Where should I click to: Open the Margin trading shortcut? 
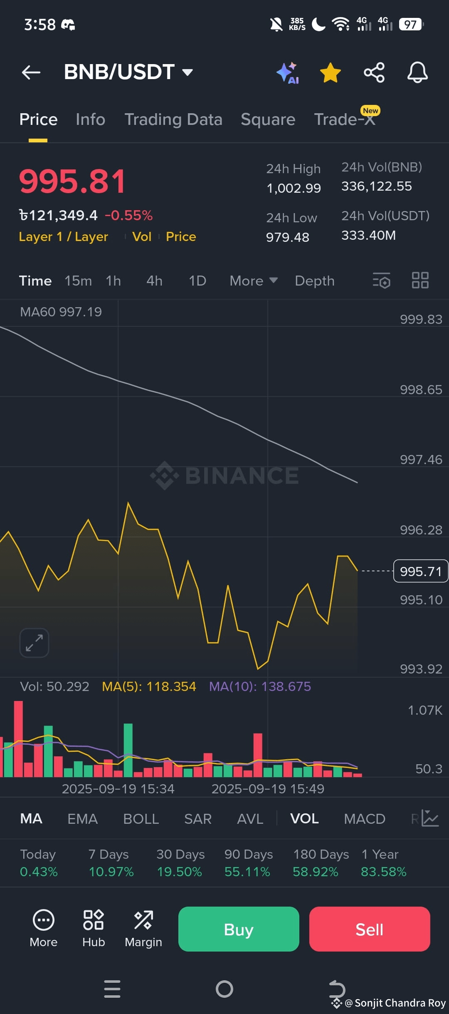click(x=143, y=929)
